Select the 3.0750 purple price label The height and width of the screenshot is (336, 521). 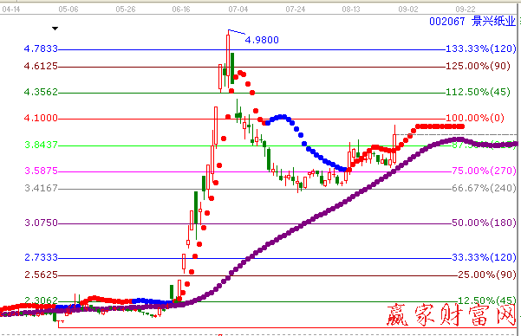click(x=42, y=223)
